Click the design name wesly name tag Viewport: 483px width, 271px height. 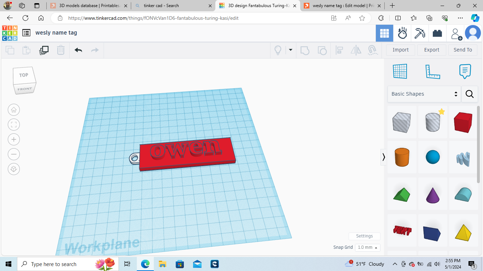pyautogui.click(x=56, y=33)
